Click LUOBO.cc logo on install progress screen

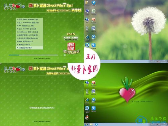coord(14,70)
